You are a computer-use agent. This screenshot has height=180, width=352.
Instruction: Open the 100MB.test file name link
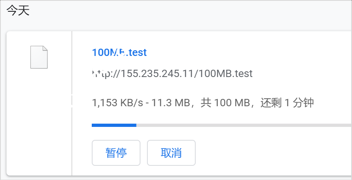tap(119, 52)
